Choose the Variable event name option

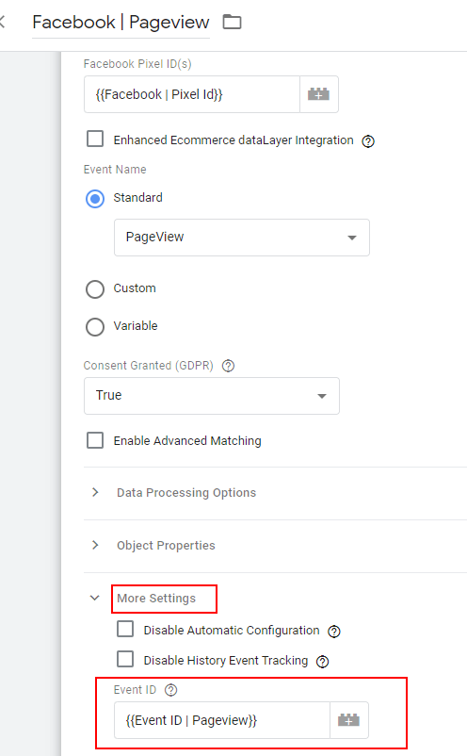click(95, 327)
